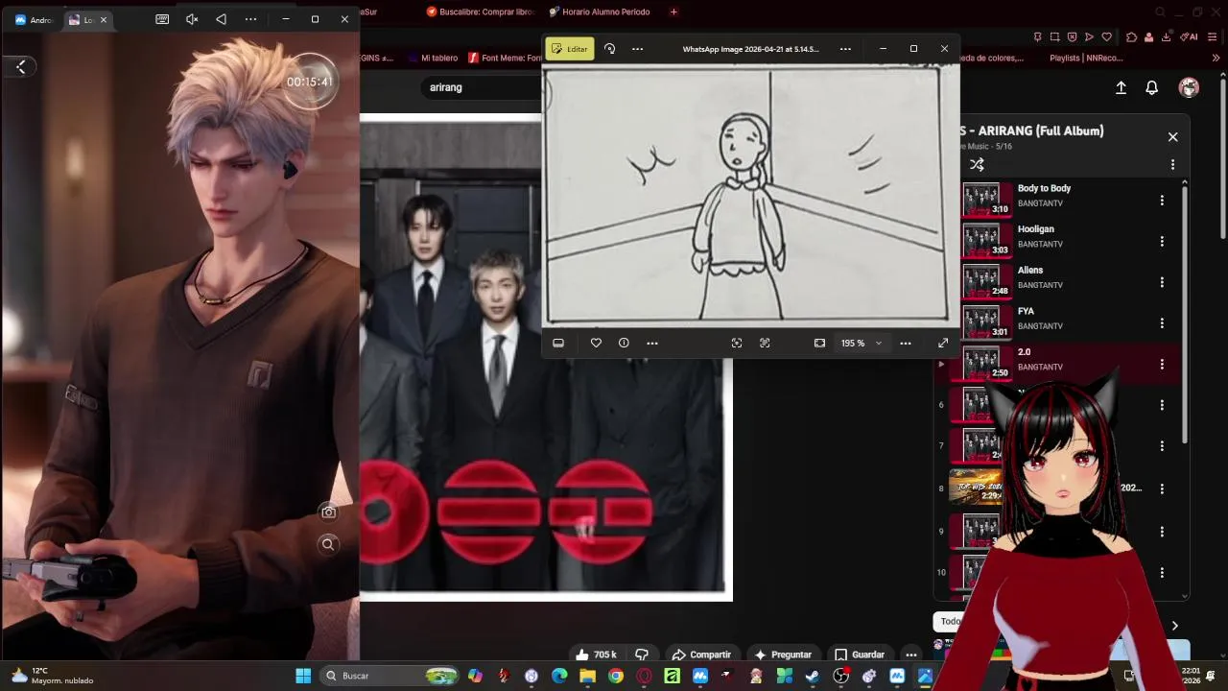Click the YouTube search field with arirang
Screen dimensions: 1228x691
point(483,87)
